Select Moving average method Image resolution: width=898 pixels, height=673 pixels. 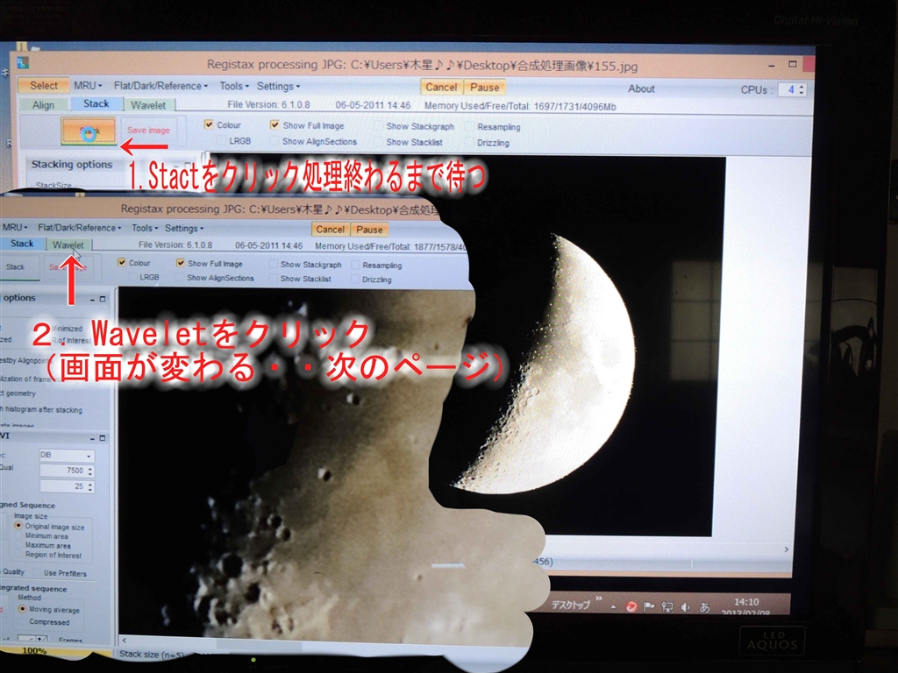click(22, 609)
